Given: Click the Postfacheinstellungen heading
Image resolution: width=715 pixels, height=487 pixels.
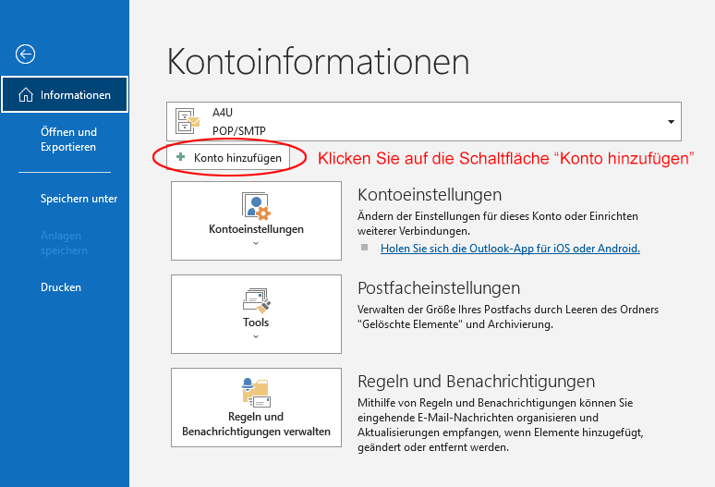Looking at the screenshot, I should pyautogui.click(x=439, y=287).
